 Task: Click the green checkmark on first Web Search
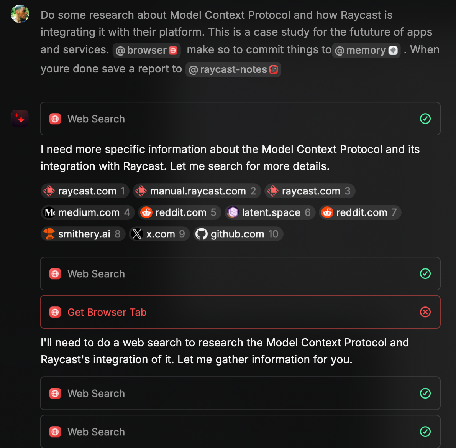coord(425,119)
